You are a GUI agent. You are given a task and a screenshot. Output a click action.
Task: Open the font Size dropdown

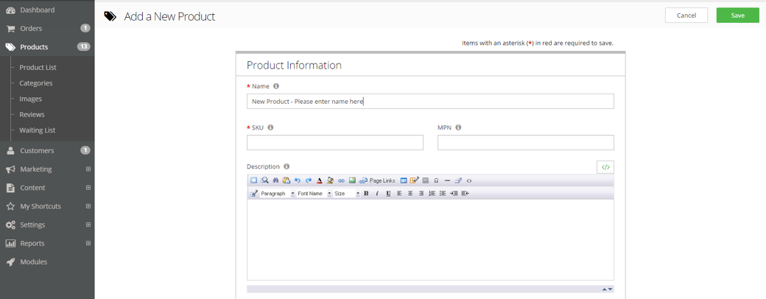tap(347, 194)
